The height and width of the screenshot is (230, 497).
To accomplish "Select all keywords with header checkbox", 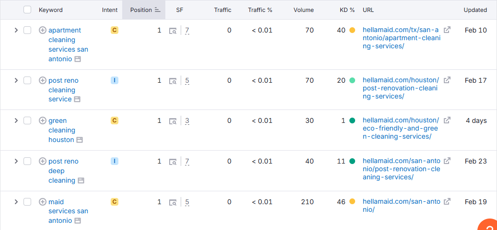I will pyautogui.click(x=27, y=10).
